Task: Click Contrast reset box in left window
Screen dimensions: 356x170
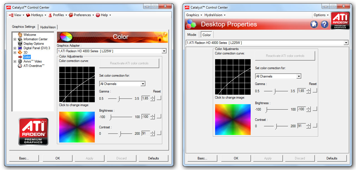Action: click(159, 133)
